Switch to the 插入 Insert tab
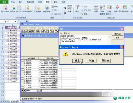The width and height of the screenshot is (133, 103). click(x=20, y=2)
